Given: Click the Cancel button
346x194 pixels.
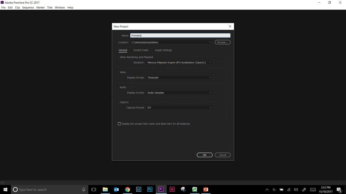Looking at the screenshot, I should [x=222, y=155].
